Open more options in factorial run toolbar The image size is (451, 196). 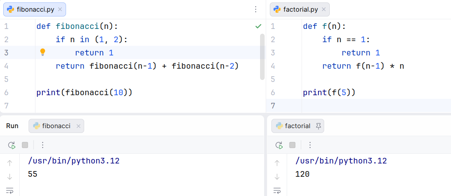tap(310, 145)
